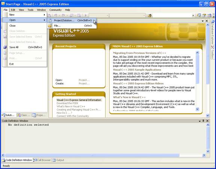The height and width of the screenshot is (169, 216).
Task: Open the Call Browser tab
Action: point(42,160)
